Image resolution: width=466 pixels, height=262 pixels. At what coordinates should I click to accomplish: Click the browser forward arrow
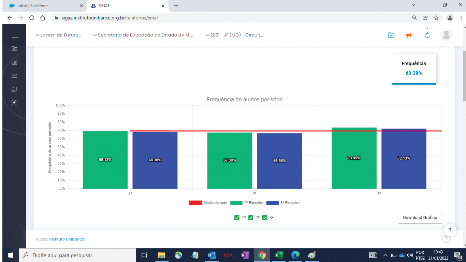point(21,18)
